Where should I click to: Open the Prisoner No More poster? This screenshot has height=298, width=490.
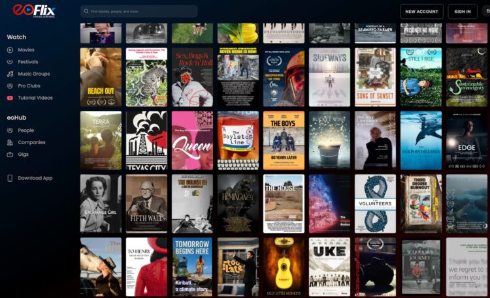(x=421, y=33)
